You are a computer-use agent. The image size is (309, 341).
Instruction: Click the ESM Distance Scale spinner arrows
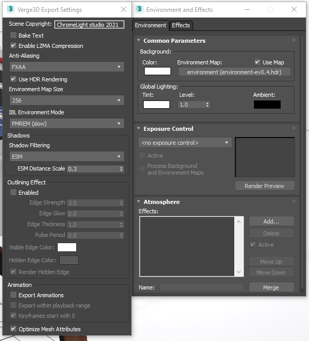coord(122,169)
